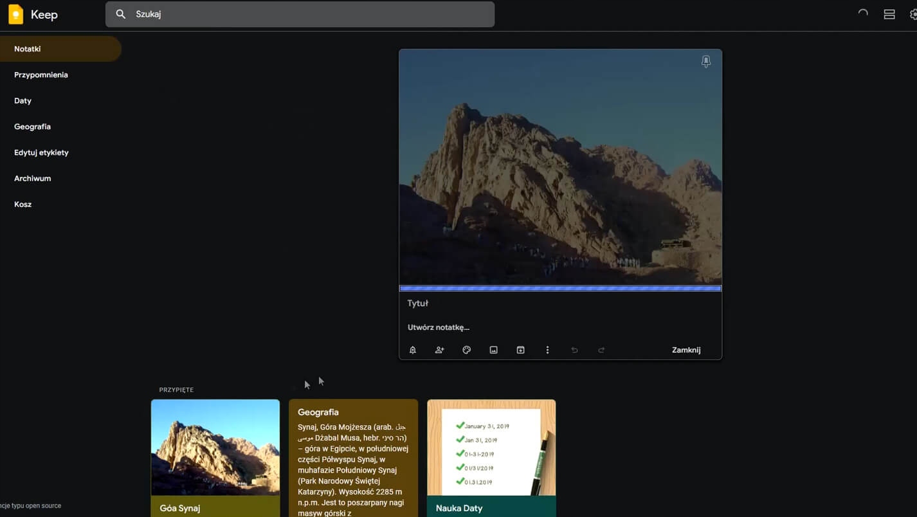
Task: Click the remind me bell icon
Action: 413,350
